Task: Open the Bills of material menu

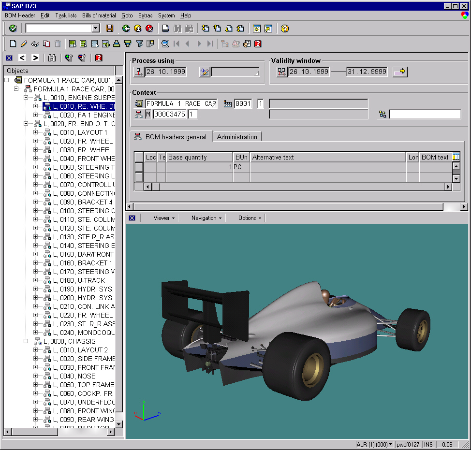Action: pos(99,15)
